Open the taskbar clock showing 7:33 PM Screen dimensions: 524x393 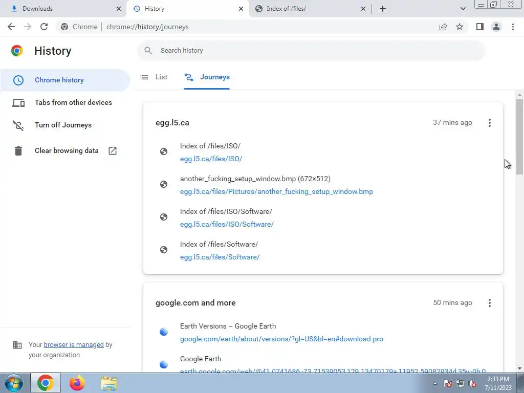[498, 383]
